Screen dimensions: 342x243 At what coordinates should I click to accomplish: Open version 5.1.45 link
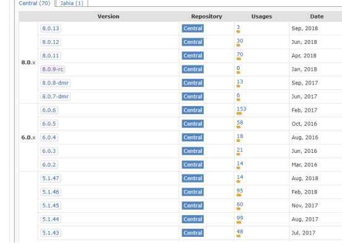(51, 205)
